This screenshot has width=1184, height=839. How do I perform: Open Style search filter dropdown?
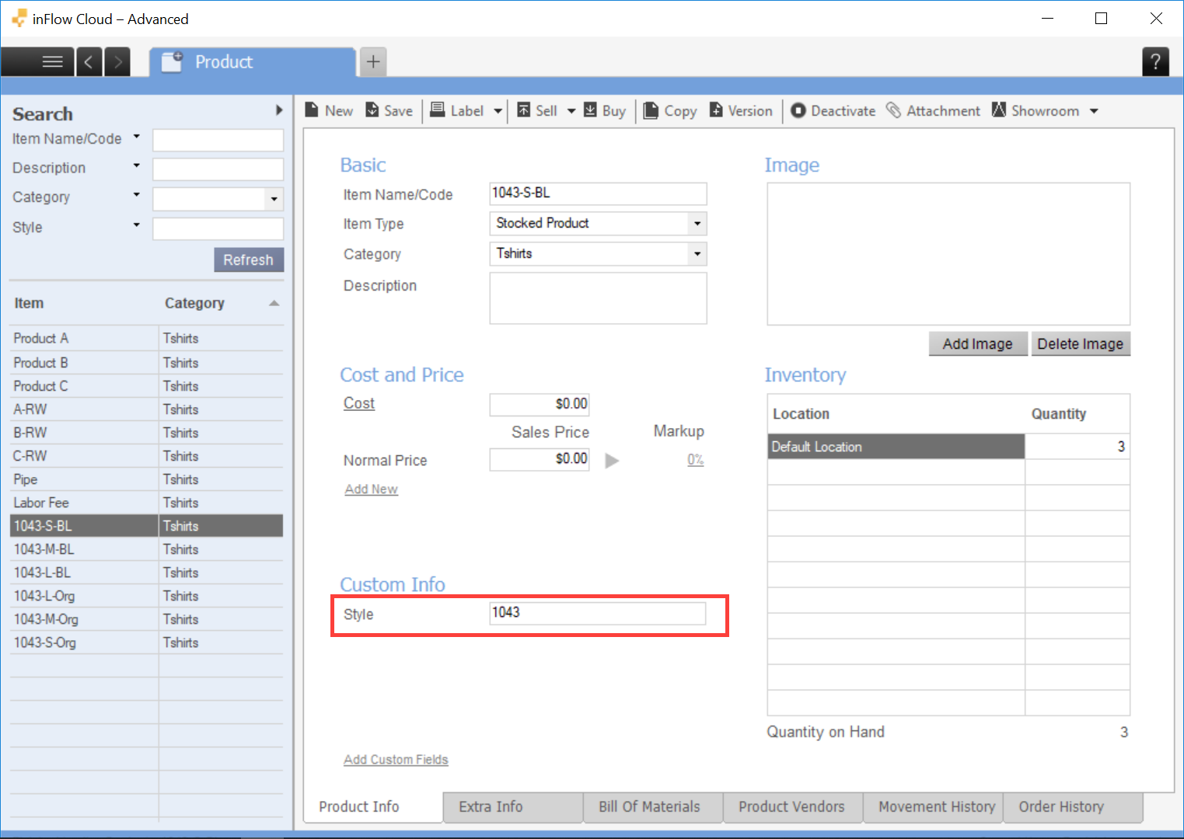[x=136, y=225]
